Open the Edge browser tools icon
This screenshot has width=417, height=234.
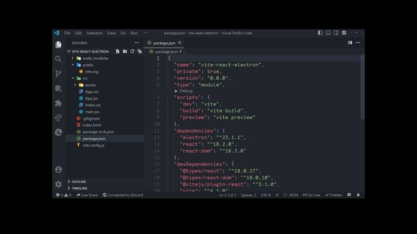coord(59,132)
